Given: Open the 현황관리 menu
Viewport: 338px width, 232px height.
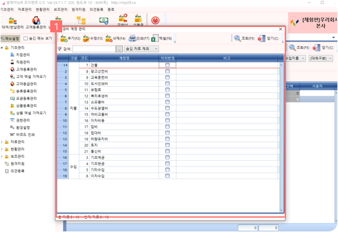Looking at the screenshot, I should pyautogui.click(x=42, y=10).
